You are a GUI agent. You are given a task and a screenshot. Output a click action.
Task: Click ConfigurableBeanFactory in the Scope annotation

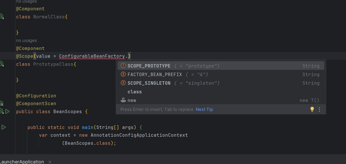click(92, 56)
